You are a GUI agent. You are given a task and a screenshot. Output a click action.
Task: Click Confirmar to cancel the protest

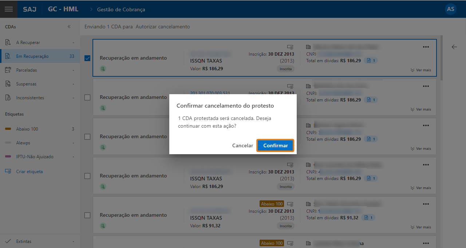click(275, 145)
